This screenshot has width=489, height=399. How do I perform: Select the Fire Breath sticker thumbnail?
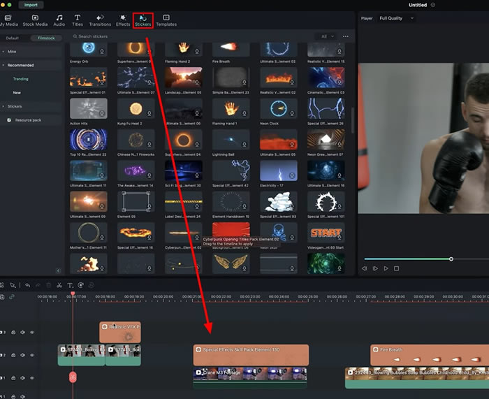231,50
